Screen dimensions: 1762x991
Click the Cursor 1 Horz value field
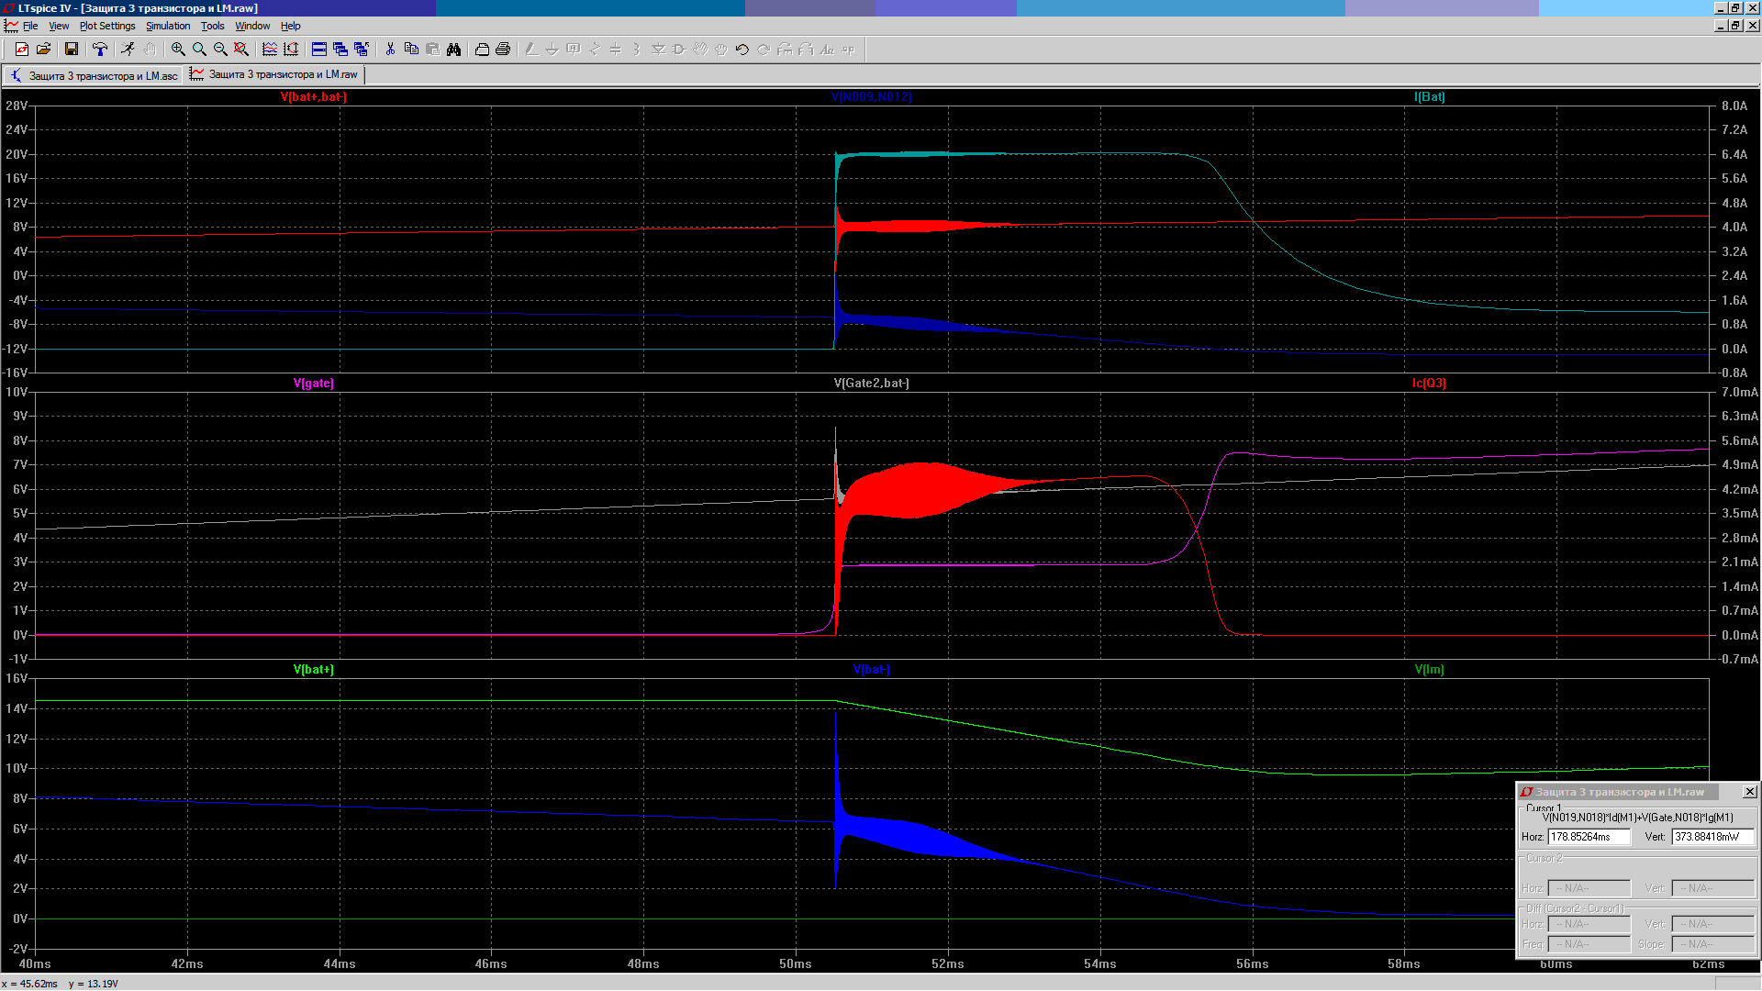pyautogui.click(x=1589, y=837)
